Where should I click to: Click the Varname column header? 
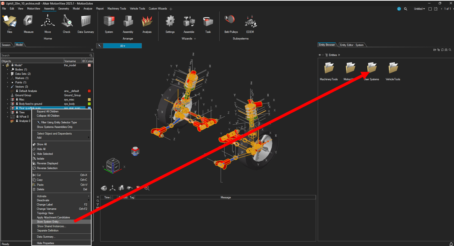[72, 61]
